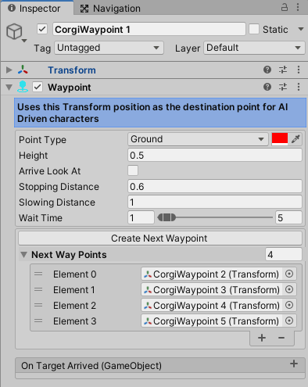Add an On Target Arrived listener

click(x=294, y=364)
